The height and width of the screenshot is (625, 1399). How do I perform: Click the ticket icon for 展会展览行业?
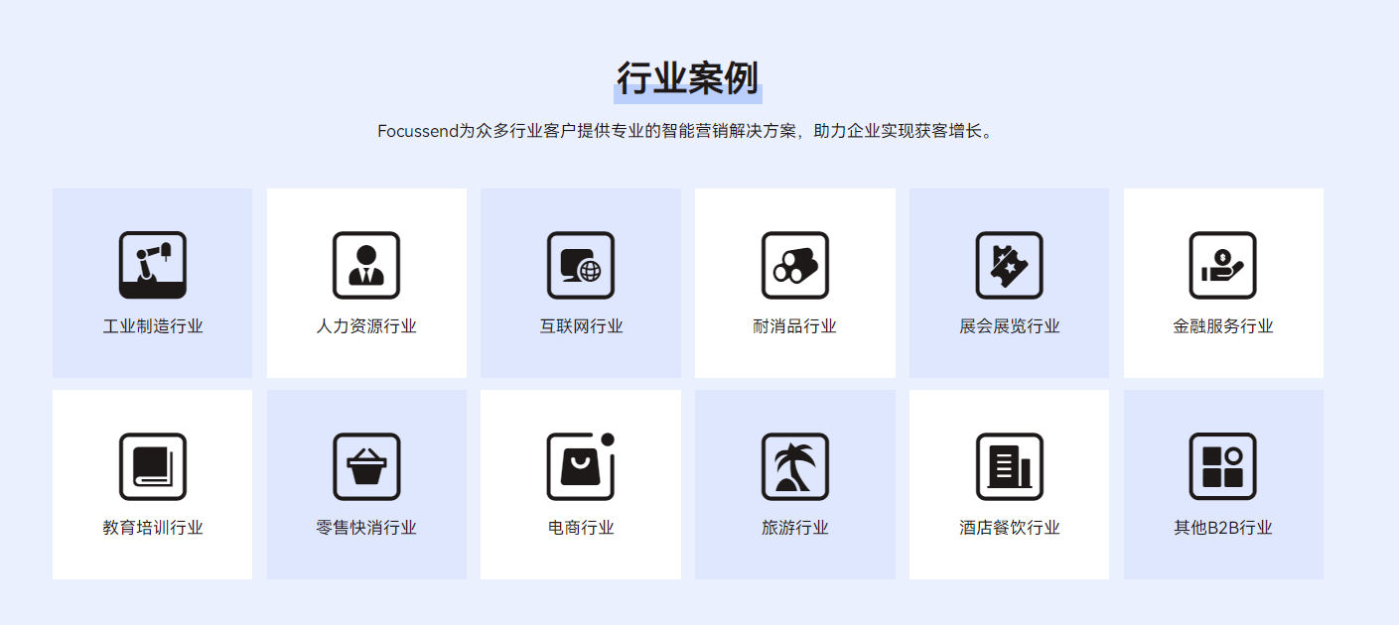click(x=1009, y=265)
